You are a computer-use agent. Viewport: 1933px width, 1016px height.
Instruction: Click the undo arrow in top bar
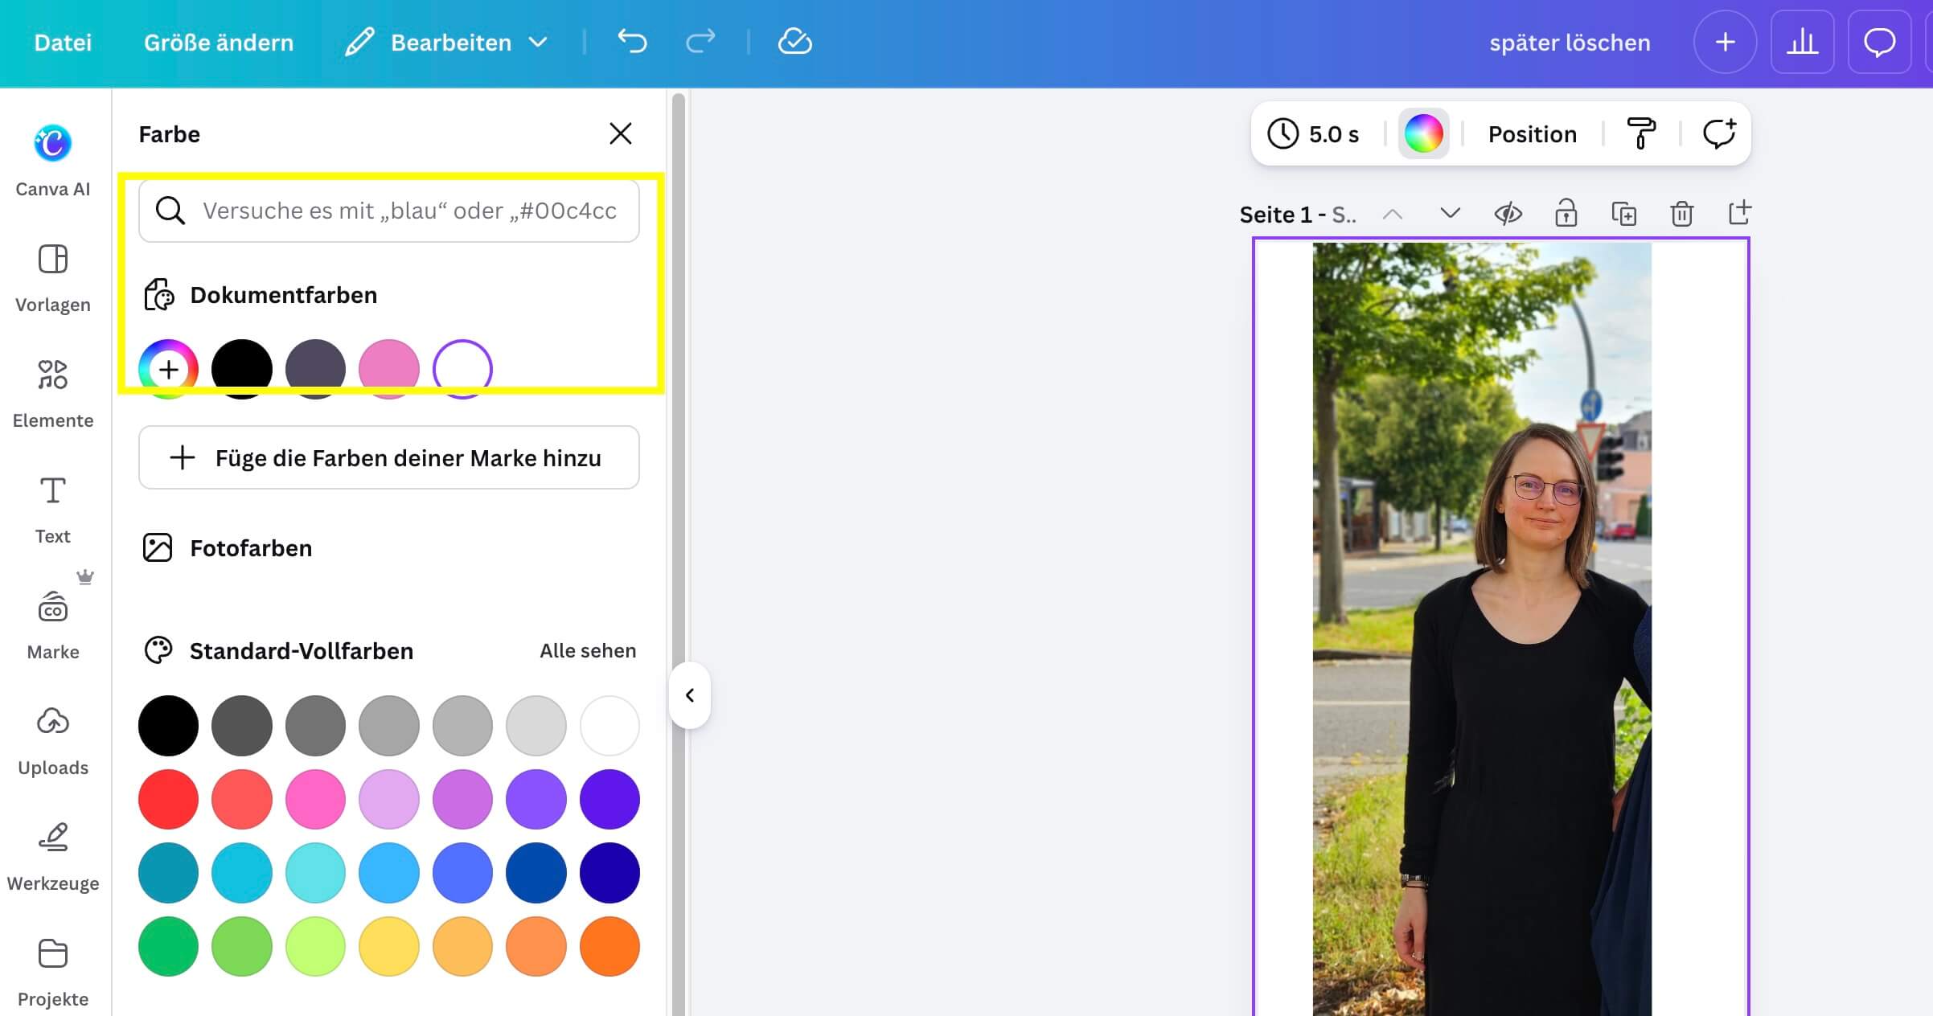632,42
